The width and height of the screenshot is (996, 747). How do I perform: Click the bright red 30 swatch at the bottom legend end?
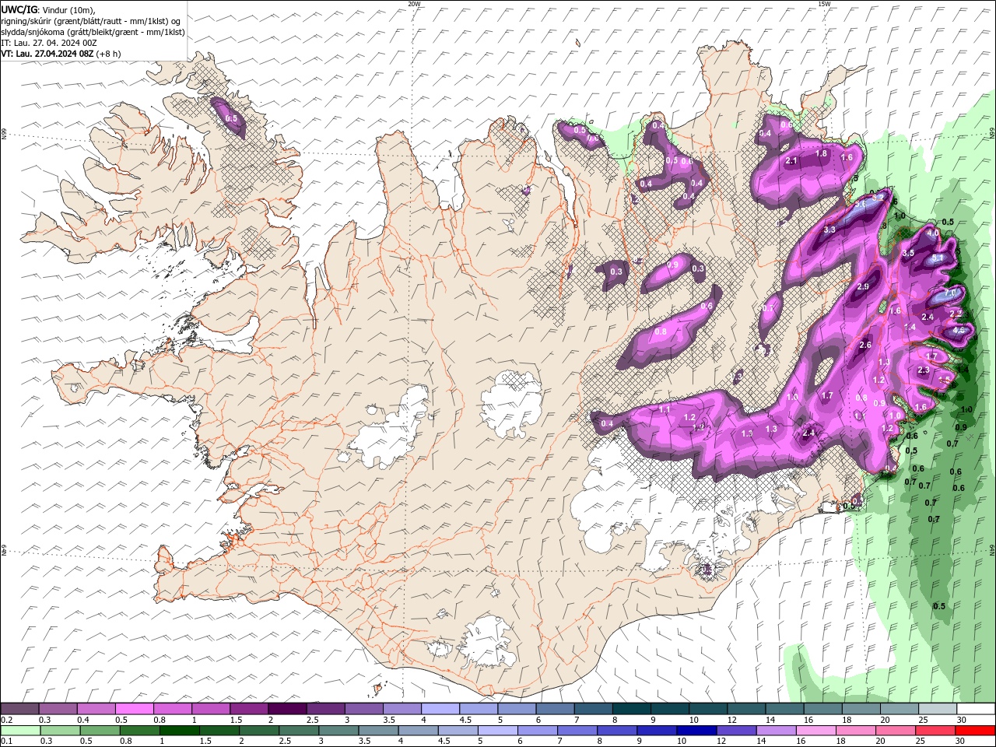point(974,731)
